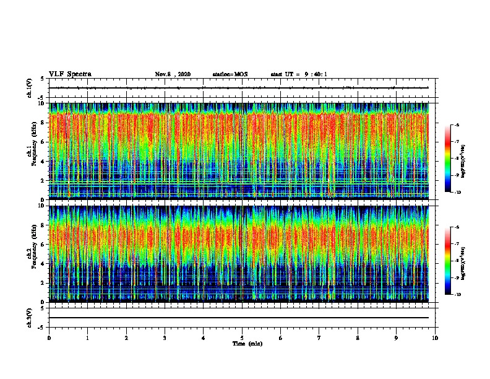Click the time axis tick label "0"
490x379 pixels.
coord(49,338)
